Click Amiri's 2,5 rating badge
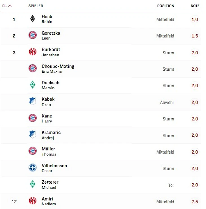This screenshot has width=206, height=209. pos(195,202)
